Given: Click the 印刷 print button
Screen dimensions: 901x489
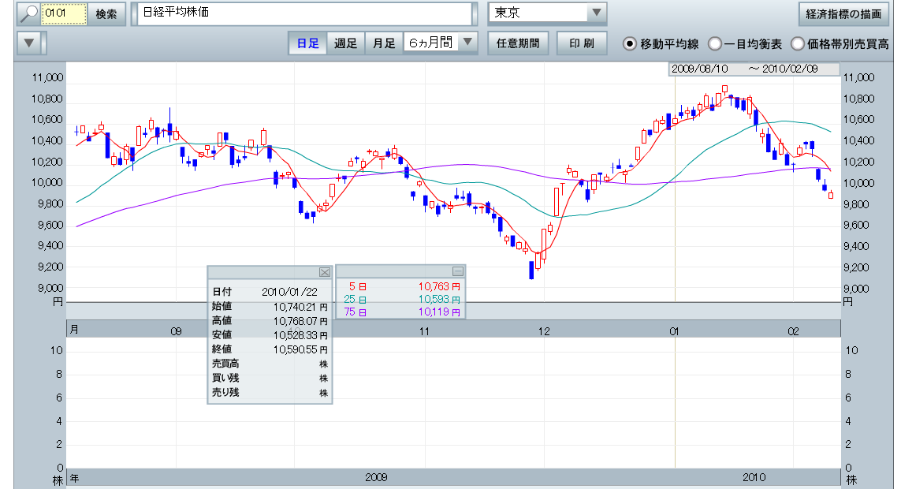Looking at the screenshot, I should click(x=582, y=43).
